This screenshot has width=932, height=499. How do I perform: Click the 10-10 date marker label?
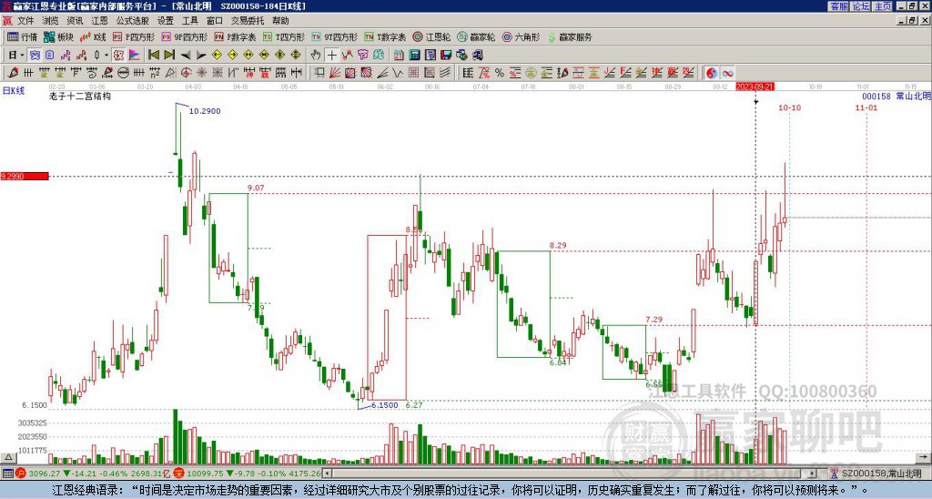click(789, 107)
